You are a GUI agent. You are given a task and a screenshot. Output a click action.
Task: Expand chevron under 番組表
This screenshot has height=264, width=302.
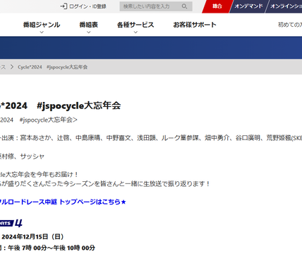pyautogui.click(x=89, y=32)
